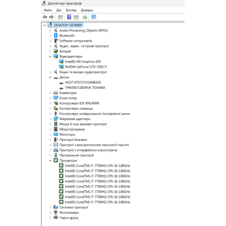Expand the Контролери IDE ATA/ATAPI chevron
Image resolution: width=226 pixels, height=226 pixels.
(50, 103)
